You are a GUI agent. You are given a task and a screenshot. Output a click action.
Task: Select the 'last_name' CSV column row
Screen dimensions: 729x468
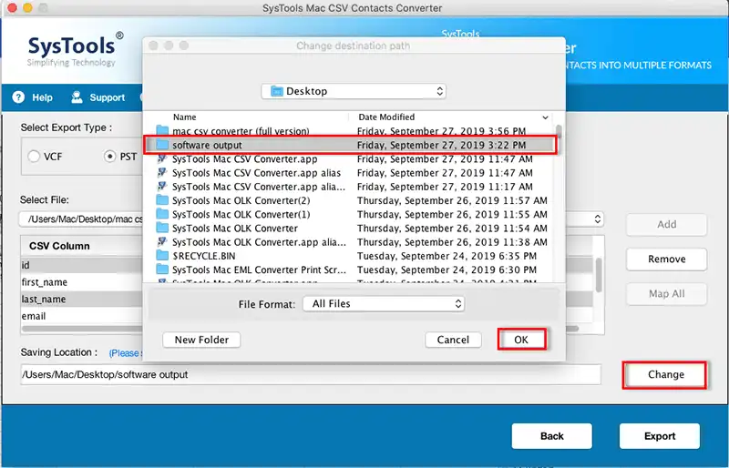(x=81, y=299)
